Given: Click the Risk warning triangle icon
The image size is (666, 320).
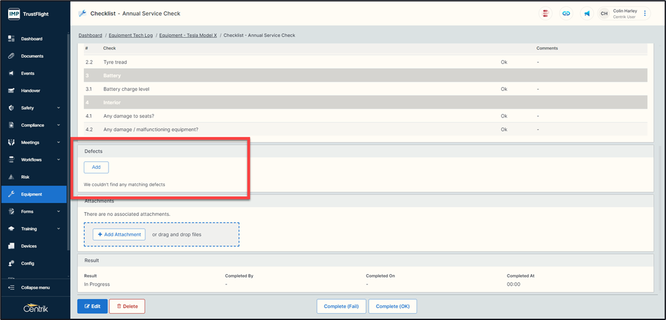Looking at the screenshot, I should 11,177.
